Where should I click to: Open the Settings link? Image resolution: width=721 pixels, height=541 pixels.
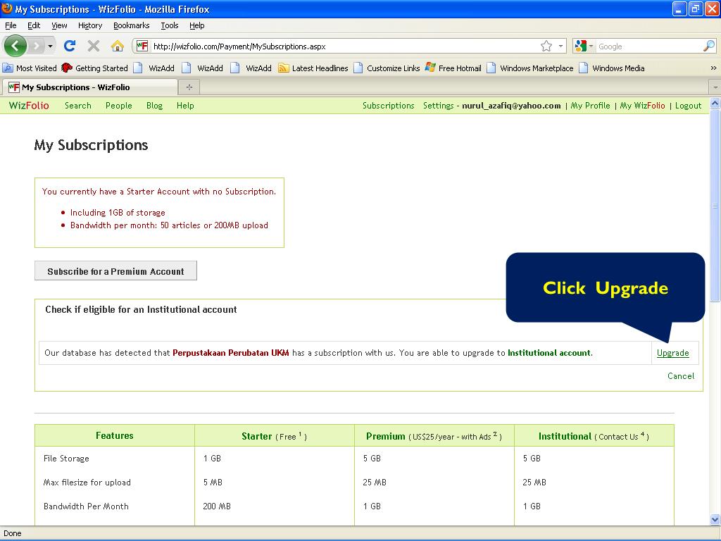(438, 106)
